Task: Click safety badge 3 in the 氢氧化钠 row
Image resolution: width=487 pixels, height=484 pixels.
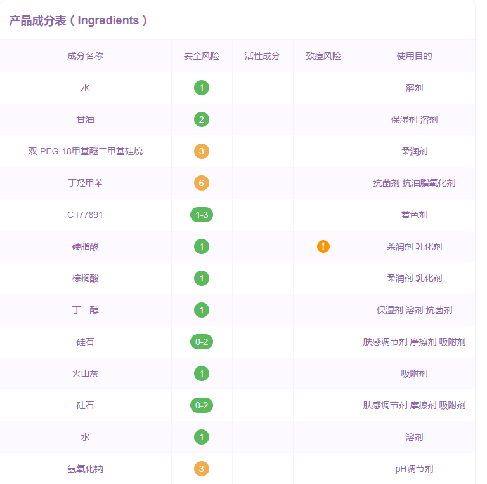Action: (x=201, y=469)
